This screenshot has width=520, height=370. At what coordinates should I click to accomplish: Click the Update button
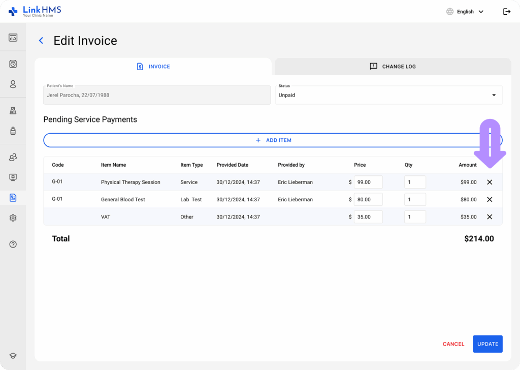click(487, 344)
